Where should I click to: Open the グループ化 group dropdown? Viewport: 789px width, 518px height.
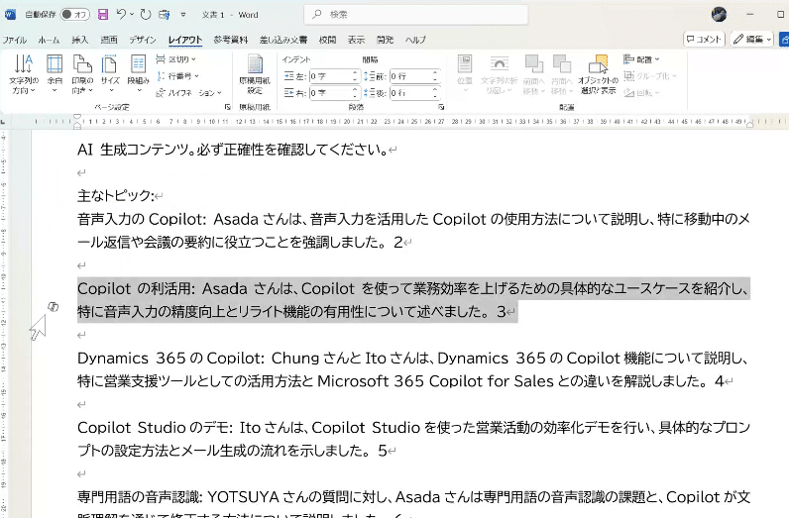(x=649, y=76)
